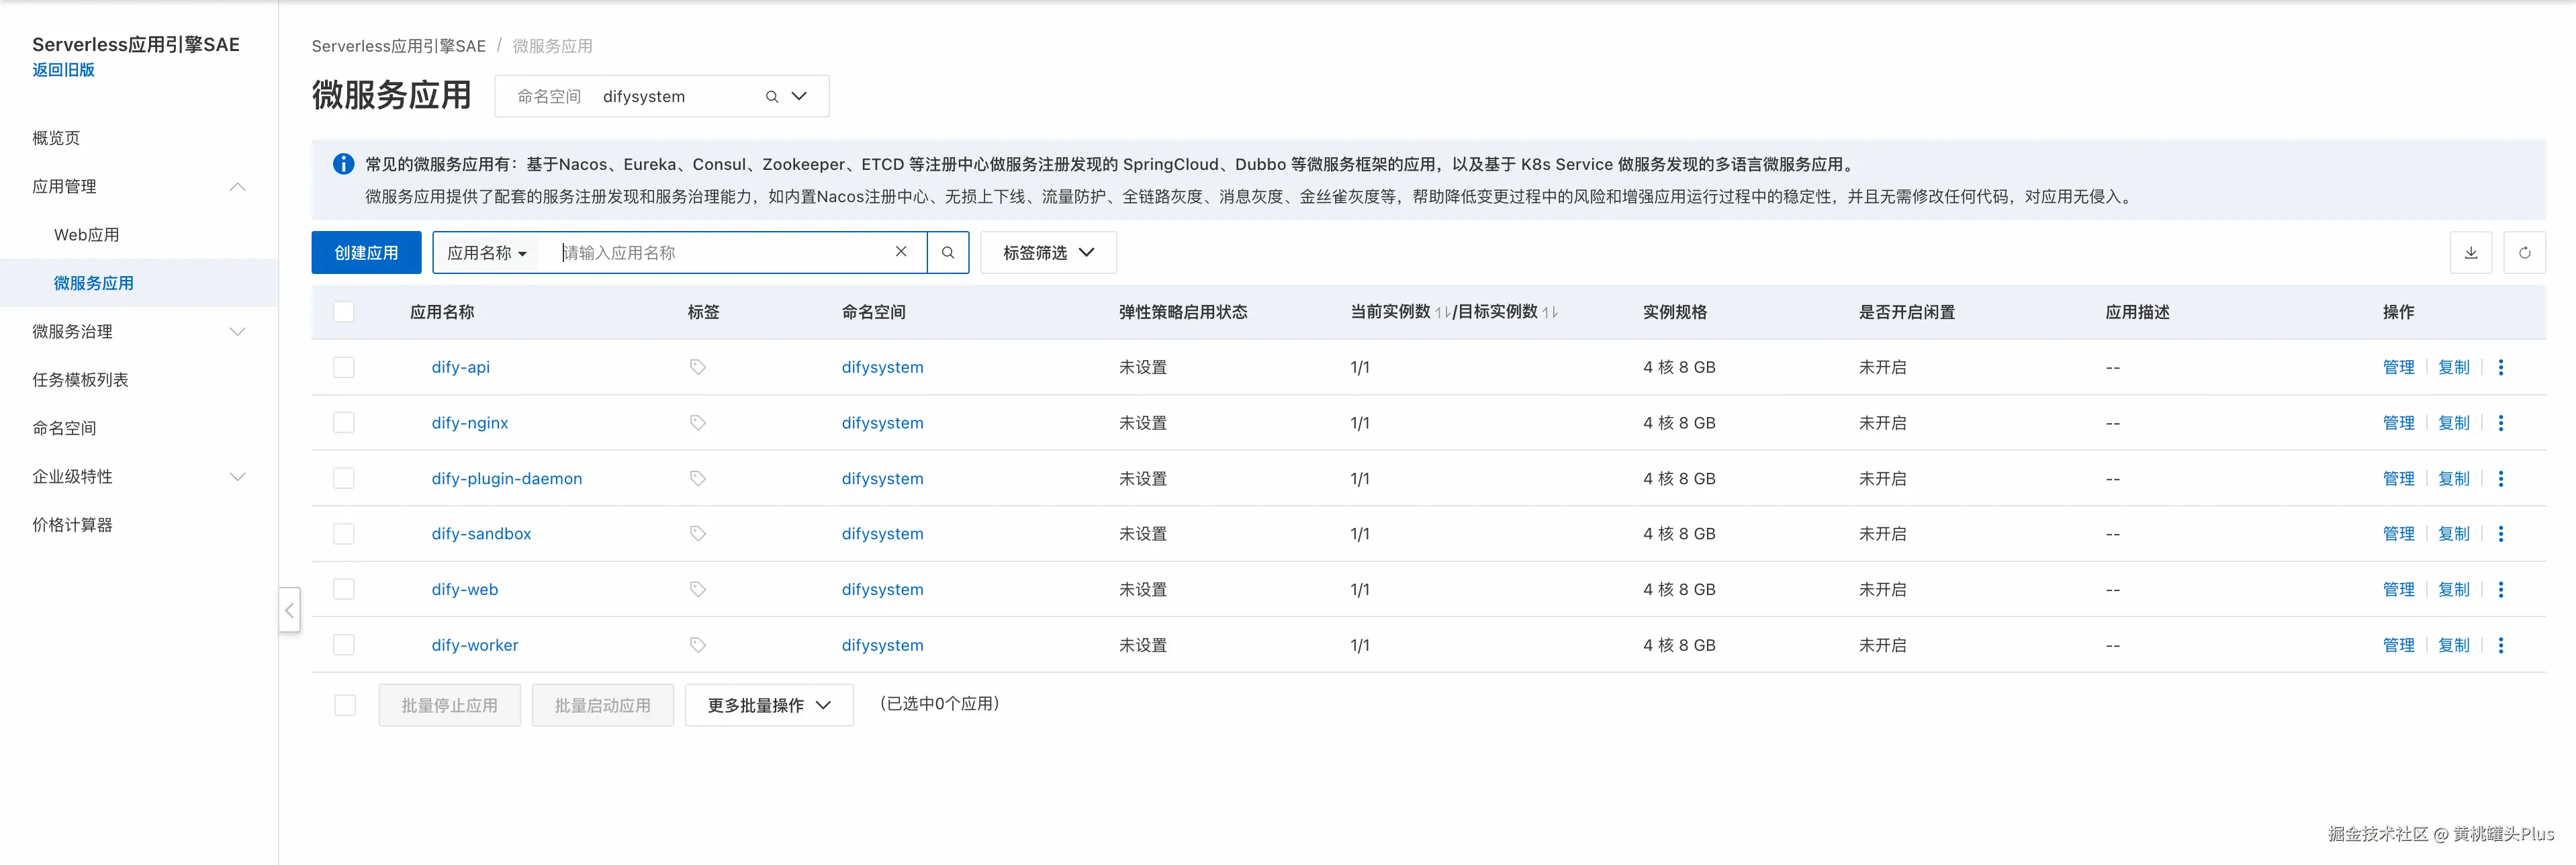This screenshot has height=865, width=2576.
Task: Check the dify-sandbox row checkbox
Action: (x=344, y=534)
